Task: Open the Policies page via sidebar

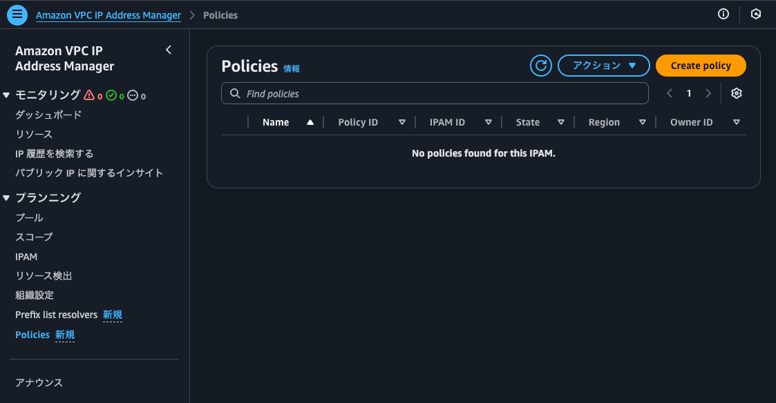Action: pyautogui.click(x=32, y=334)
